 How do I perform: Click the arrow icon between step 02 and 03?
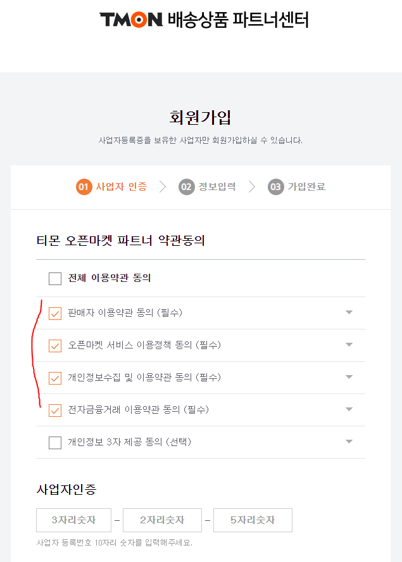[x=252, y=188]
